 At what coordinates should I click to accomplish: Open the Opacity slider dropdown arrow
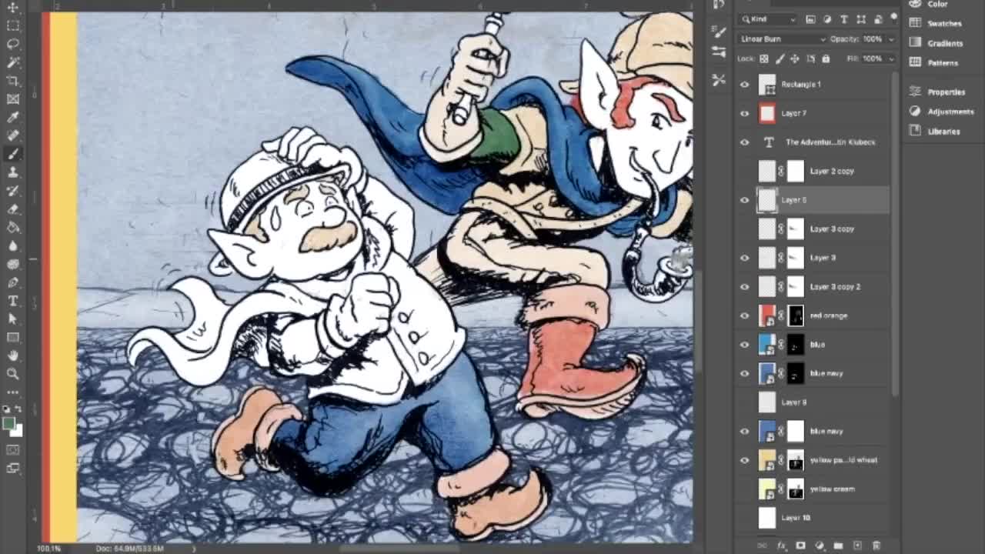(891, 39)
